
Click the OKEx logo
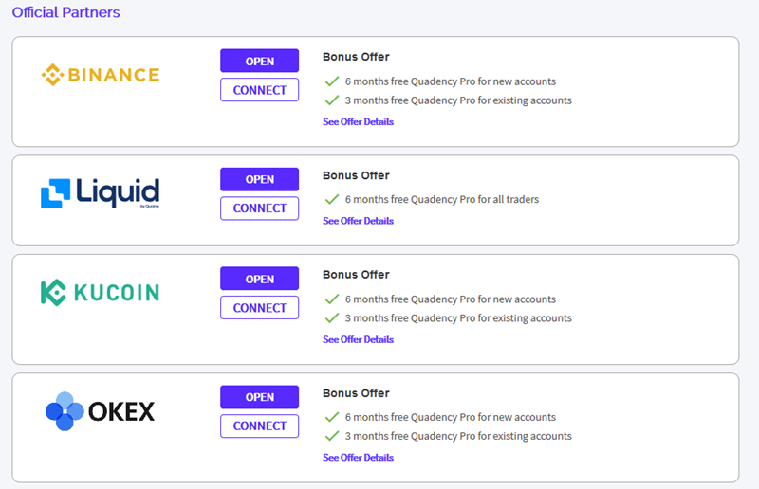101,411
